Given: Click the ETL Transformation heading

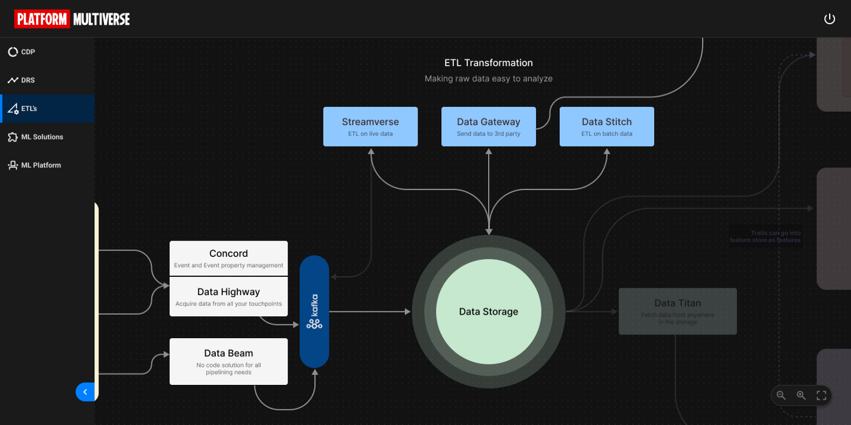Looking at the screenshot, I should pyautogui.click(x=489, y=63).
